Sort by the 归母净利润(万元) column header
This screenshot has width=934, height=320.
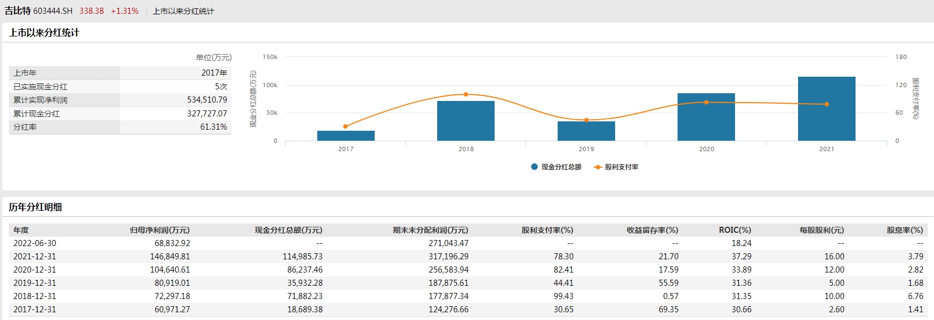click(x=159, y=230)
